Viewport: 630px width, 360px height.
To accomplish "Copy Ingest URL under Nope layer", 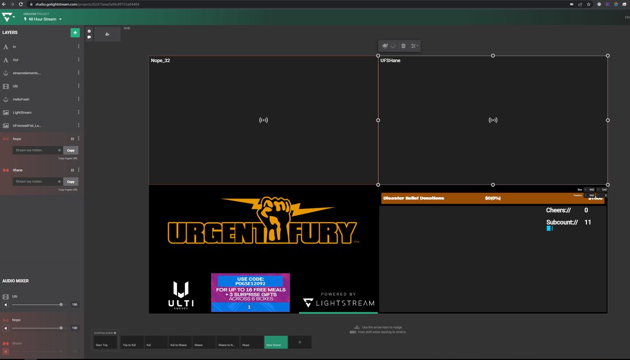I will 68,158.
